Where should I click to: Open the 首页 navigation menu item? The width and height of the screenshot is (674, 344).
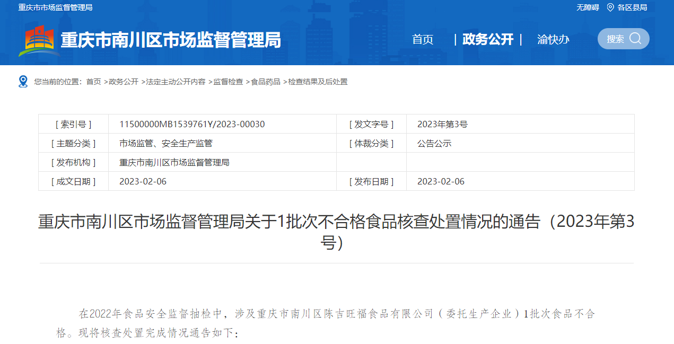423,39
